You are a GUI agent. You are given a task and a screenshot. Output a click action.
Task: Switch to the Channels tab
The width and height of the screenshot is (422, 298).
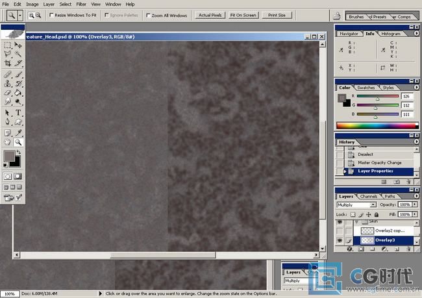[369, 196]
